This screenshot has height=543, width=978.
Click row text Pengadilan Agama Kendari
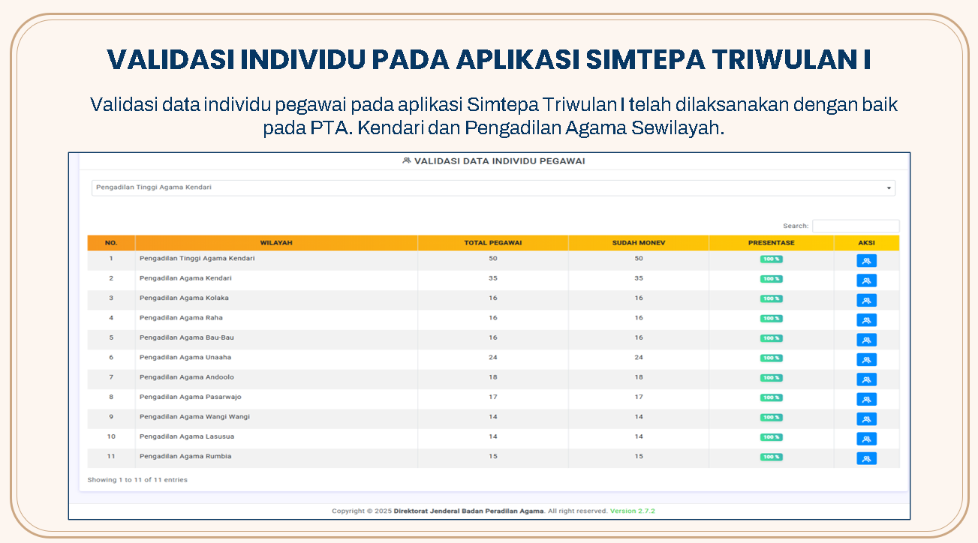point(185,278)
